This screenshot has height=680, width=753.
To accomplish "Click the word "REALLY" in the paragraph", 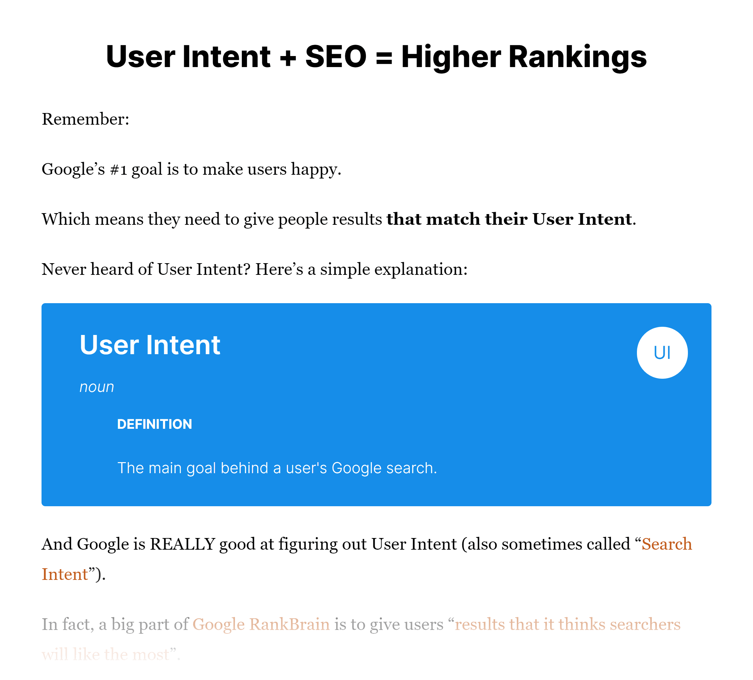I will pyautogui.click(x=182, y=544).
